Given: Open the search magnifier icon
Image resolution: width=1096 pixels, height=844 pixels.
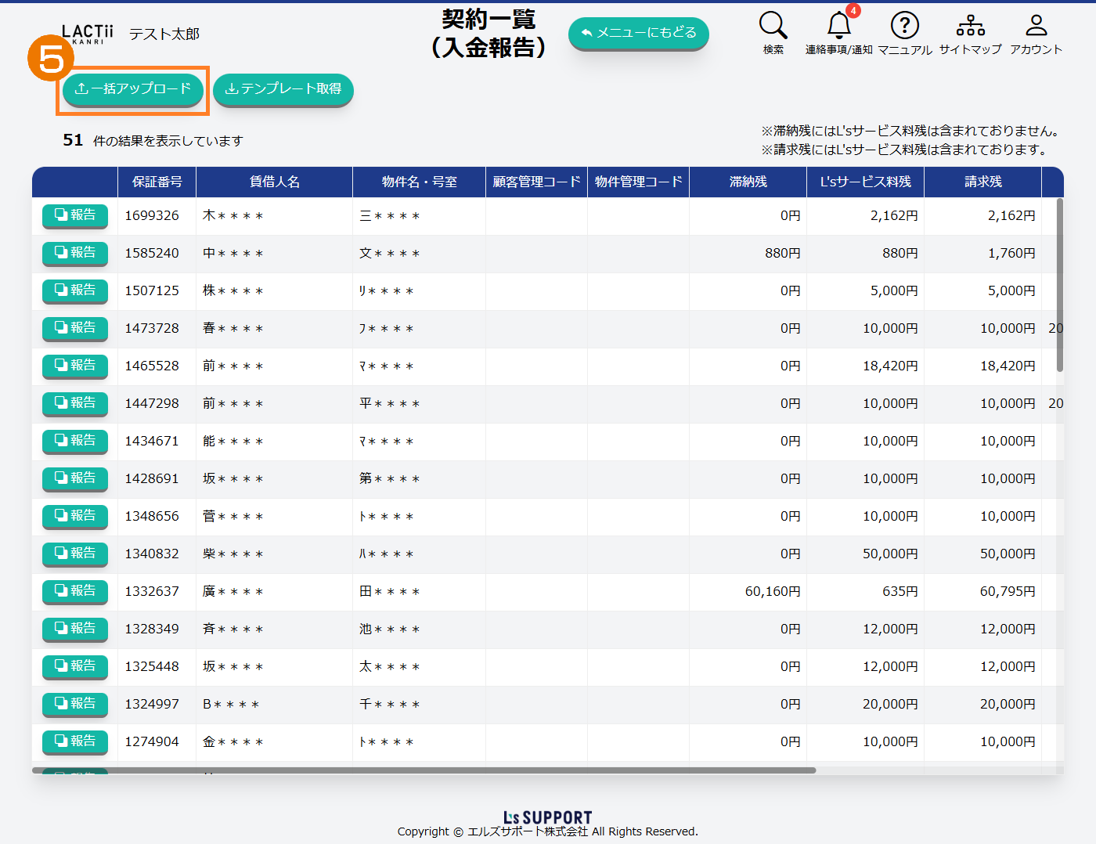Looking at the screenshot, I should (773, 26).
